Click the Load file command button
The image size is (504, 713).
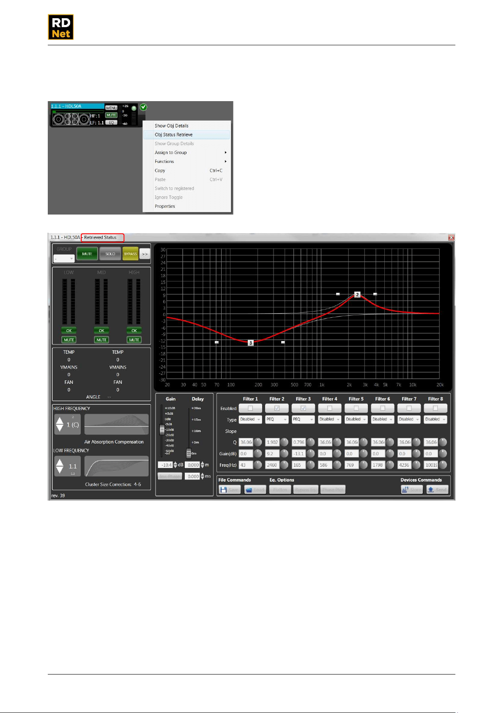[x=255, y=490]
